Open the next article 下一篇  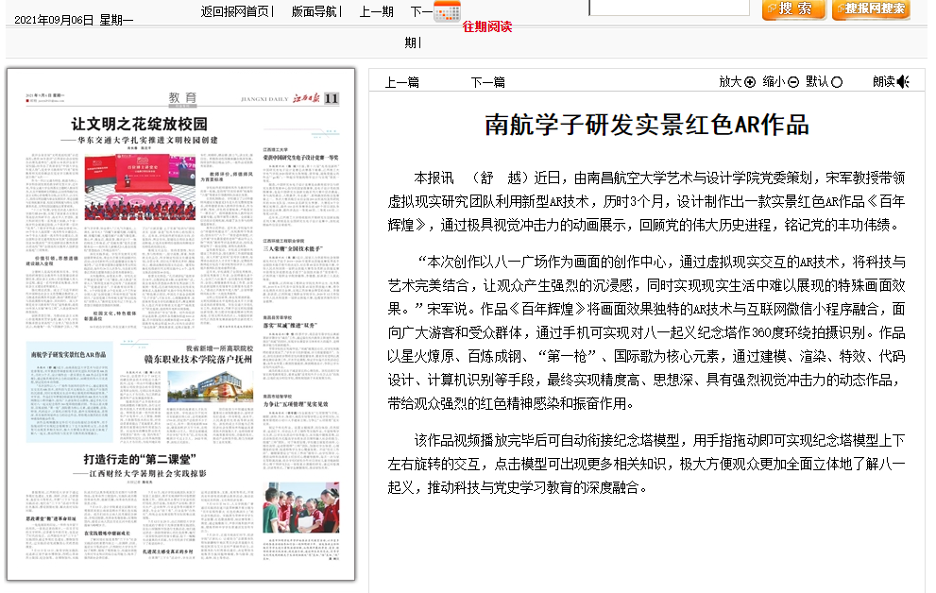(487, 82)
